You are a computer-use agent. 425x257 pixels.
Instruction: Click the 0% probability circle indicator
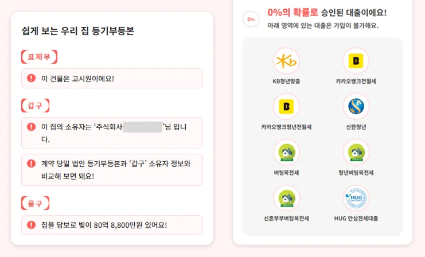point(251,20)
